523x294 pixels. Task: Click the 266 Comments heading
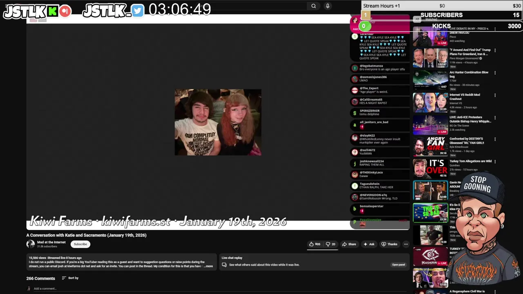click(40, 278)
